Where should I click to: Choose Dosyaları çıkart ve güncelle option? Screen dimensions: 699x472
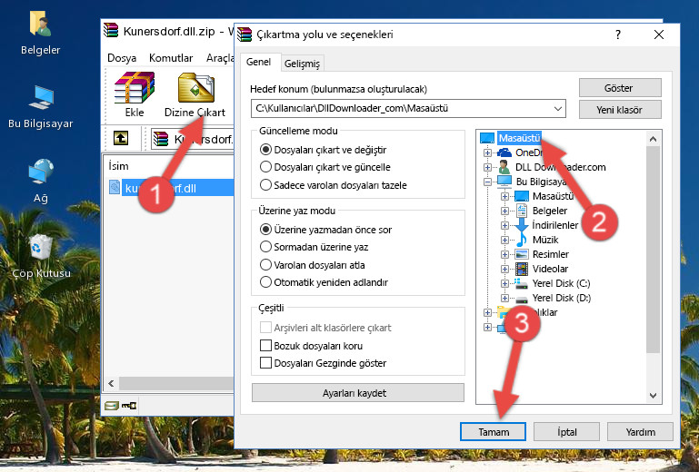pyautogui.click(x=265, y=167)
